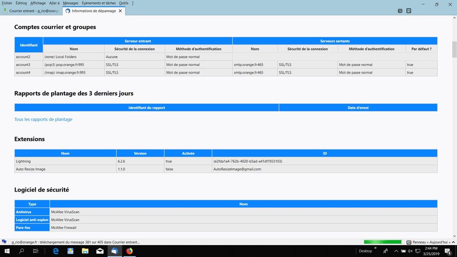Show hidden system tray icons
The width and height of the screenshot is (457, 257).
coord(396,251)
